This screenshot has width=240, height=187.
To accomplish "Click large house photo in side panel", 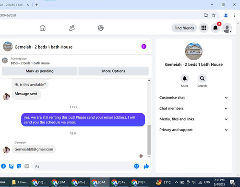I will [x=193, y=51].
